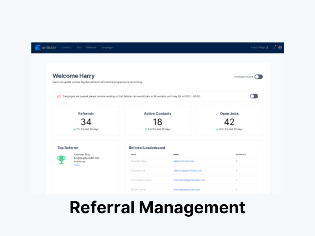Open the Jobs menu
This screenshot has height=236, width=315.
click(79, 48)
